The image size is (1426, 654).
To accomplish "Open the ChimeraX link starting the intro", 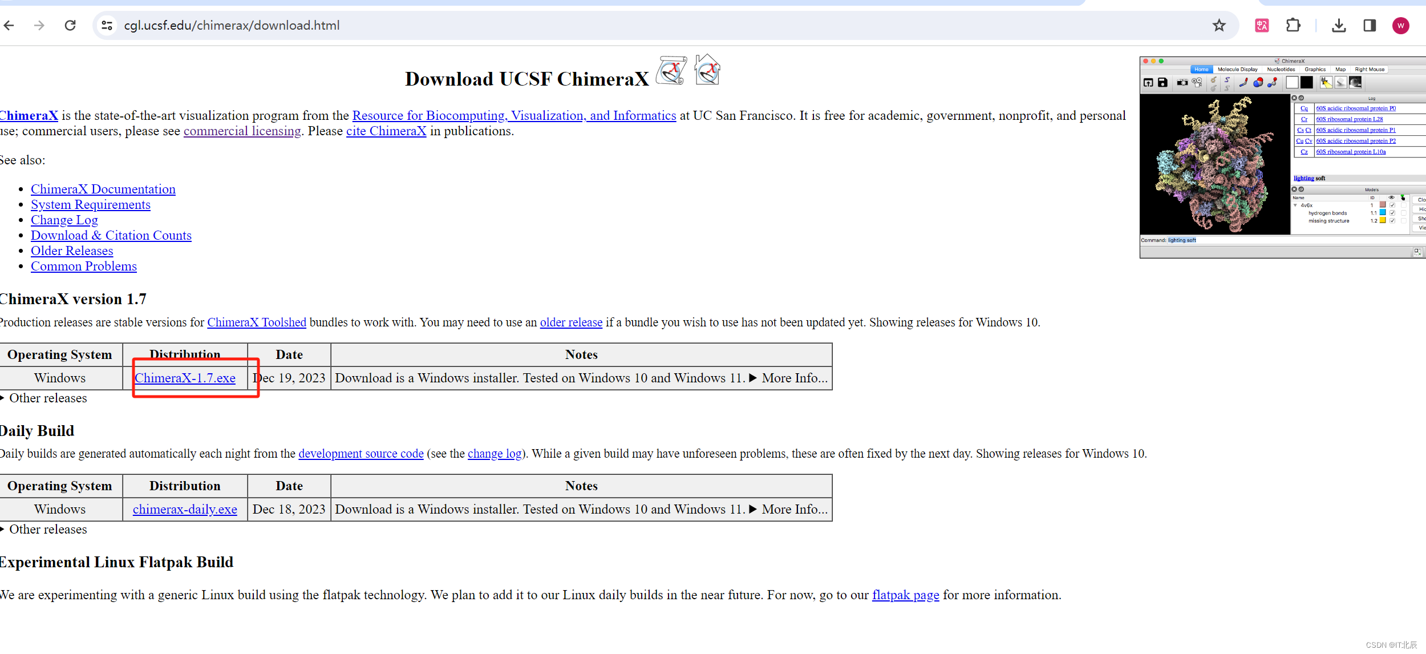I will (x=29, y=115).
